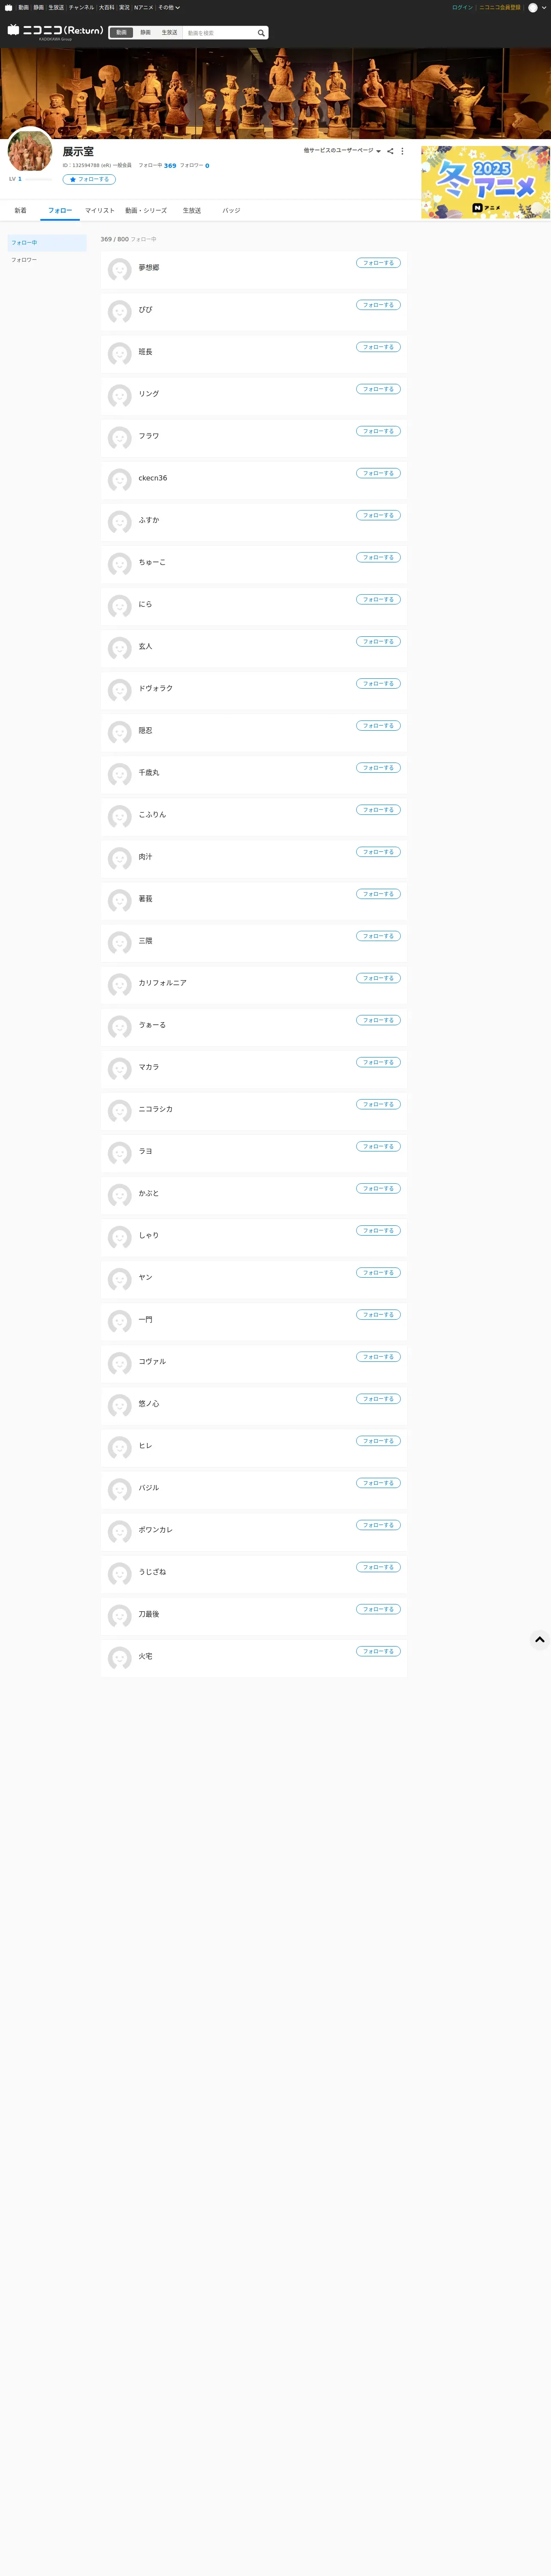
Task: Click the search magnifier icon
Action: pyautogui.click(x=261, y=33)
